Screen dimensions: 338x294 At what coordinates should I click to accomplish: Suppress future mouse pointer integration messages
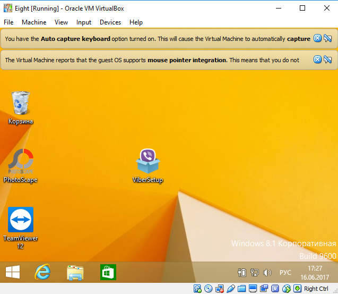(x=328, y=59)
